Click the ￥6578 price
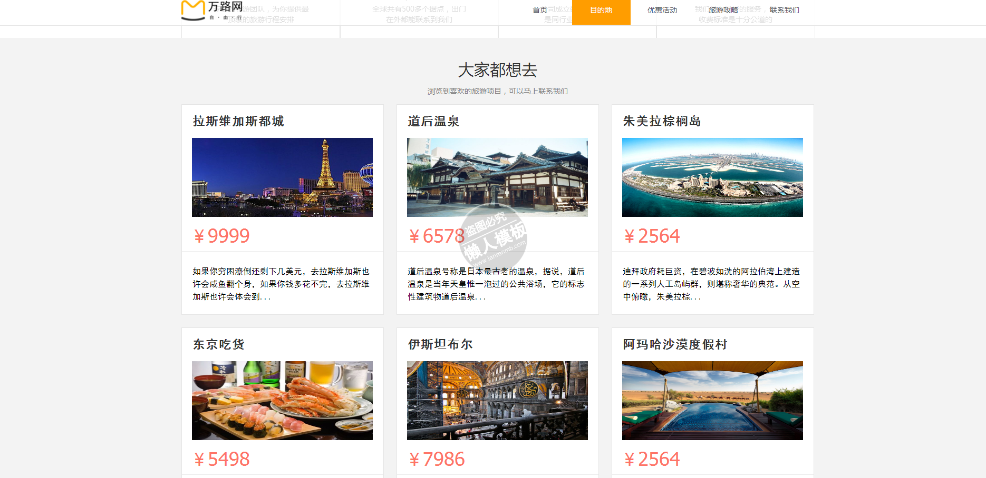 (437, 236)
